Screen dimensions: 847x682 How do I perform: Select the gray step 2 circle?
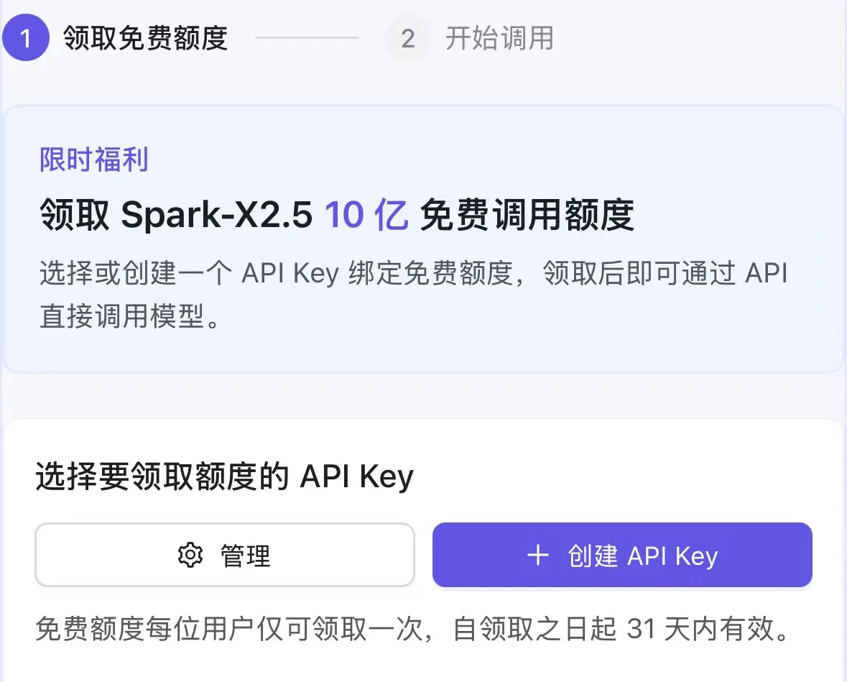(408, 38)
